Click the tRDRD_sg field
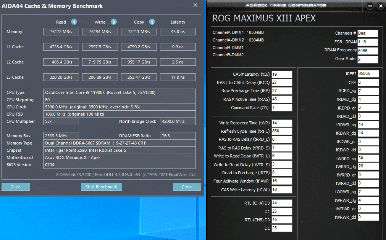The height and width of the screenshot is (240, 386). pyautogui.click(x=368, y=91)
